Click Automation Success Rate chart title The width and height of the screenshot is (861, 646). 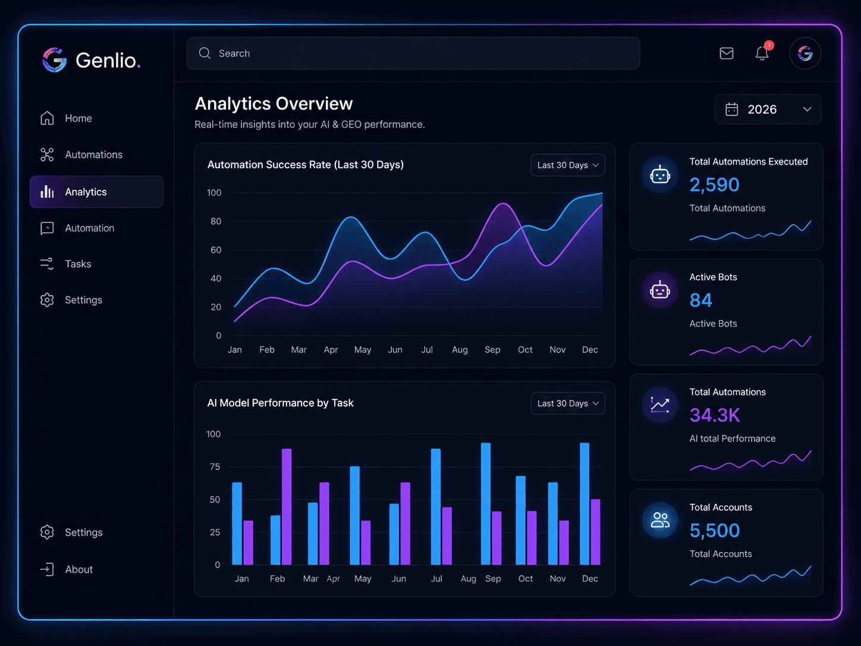[x=306, y=165]
